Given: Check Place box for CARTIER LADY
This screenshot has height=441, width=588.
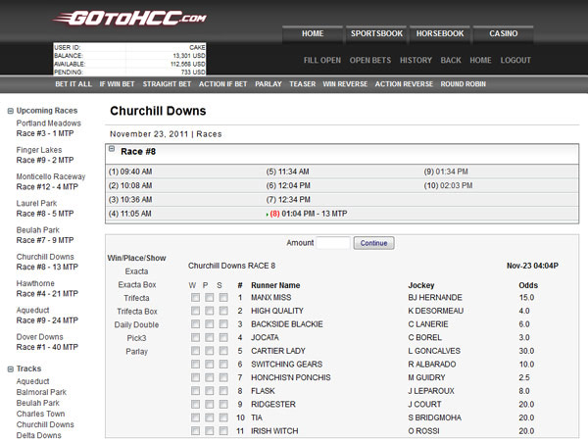Looking at the screenshot, I should 210,351.
